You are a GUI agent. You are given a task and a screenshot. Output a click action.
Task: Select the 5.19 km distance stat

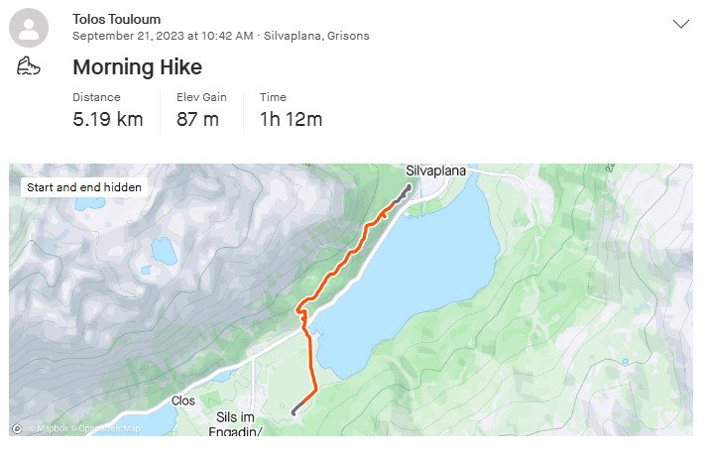[108, 119]
